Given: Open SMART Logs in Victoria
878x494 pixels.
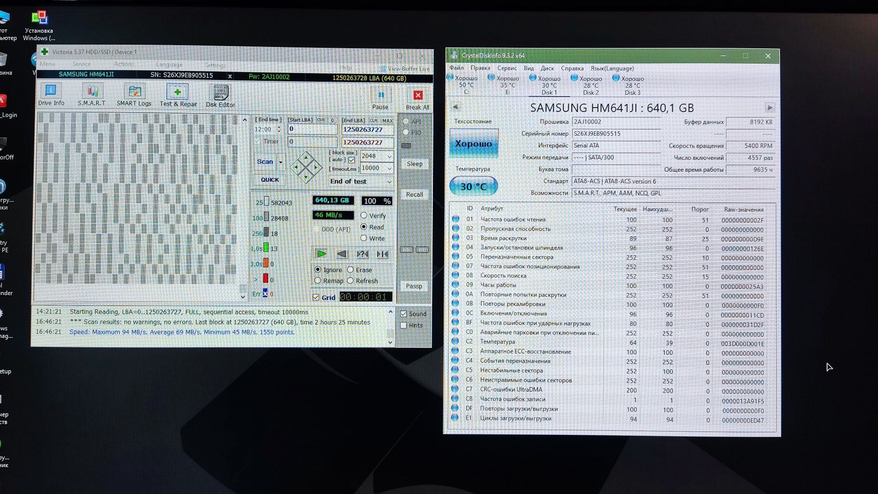Looking at the screenshot, I should click(134, 95).
